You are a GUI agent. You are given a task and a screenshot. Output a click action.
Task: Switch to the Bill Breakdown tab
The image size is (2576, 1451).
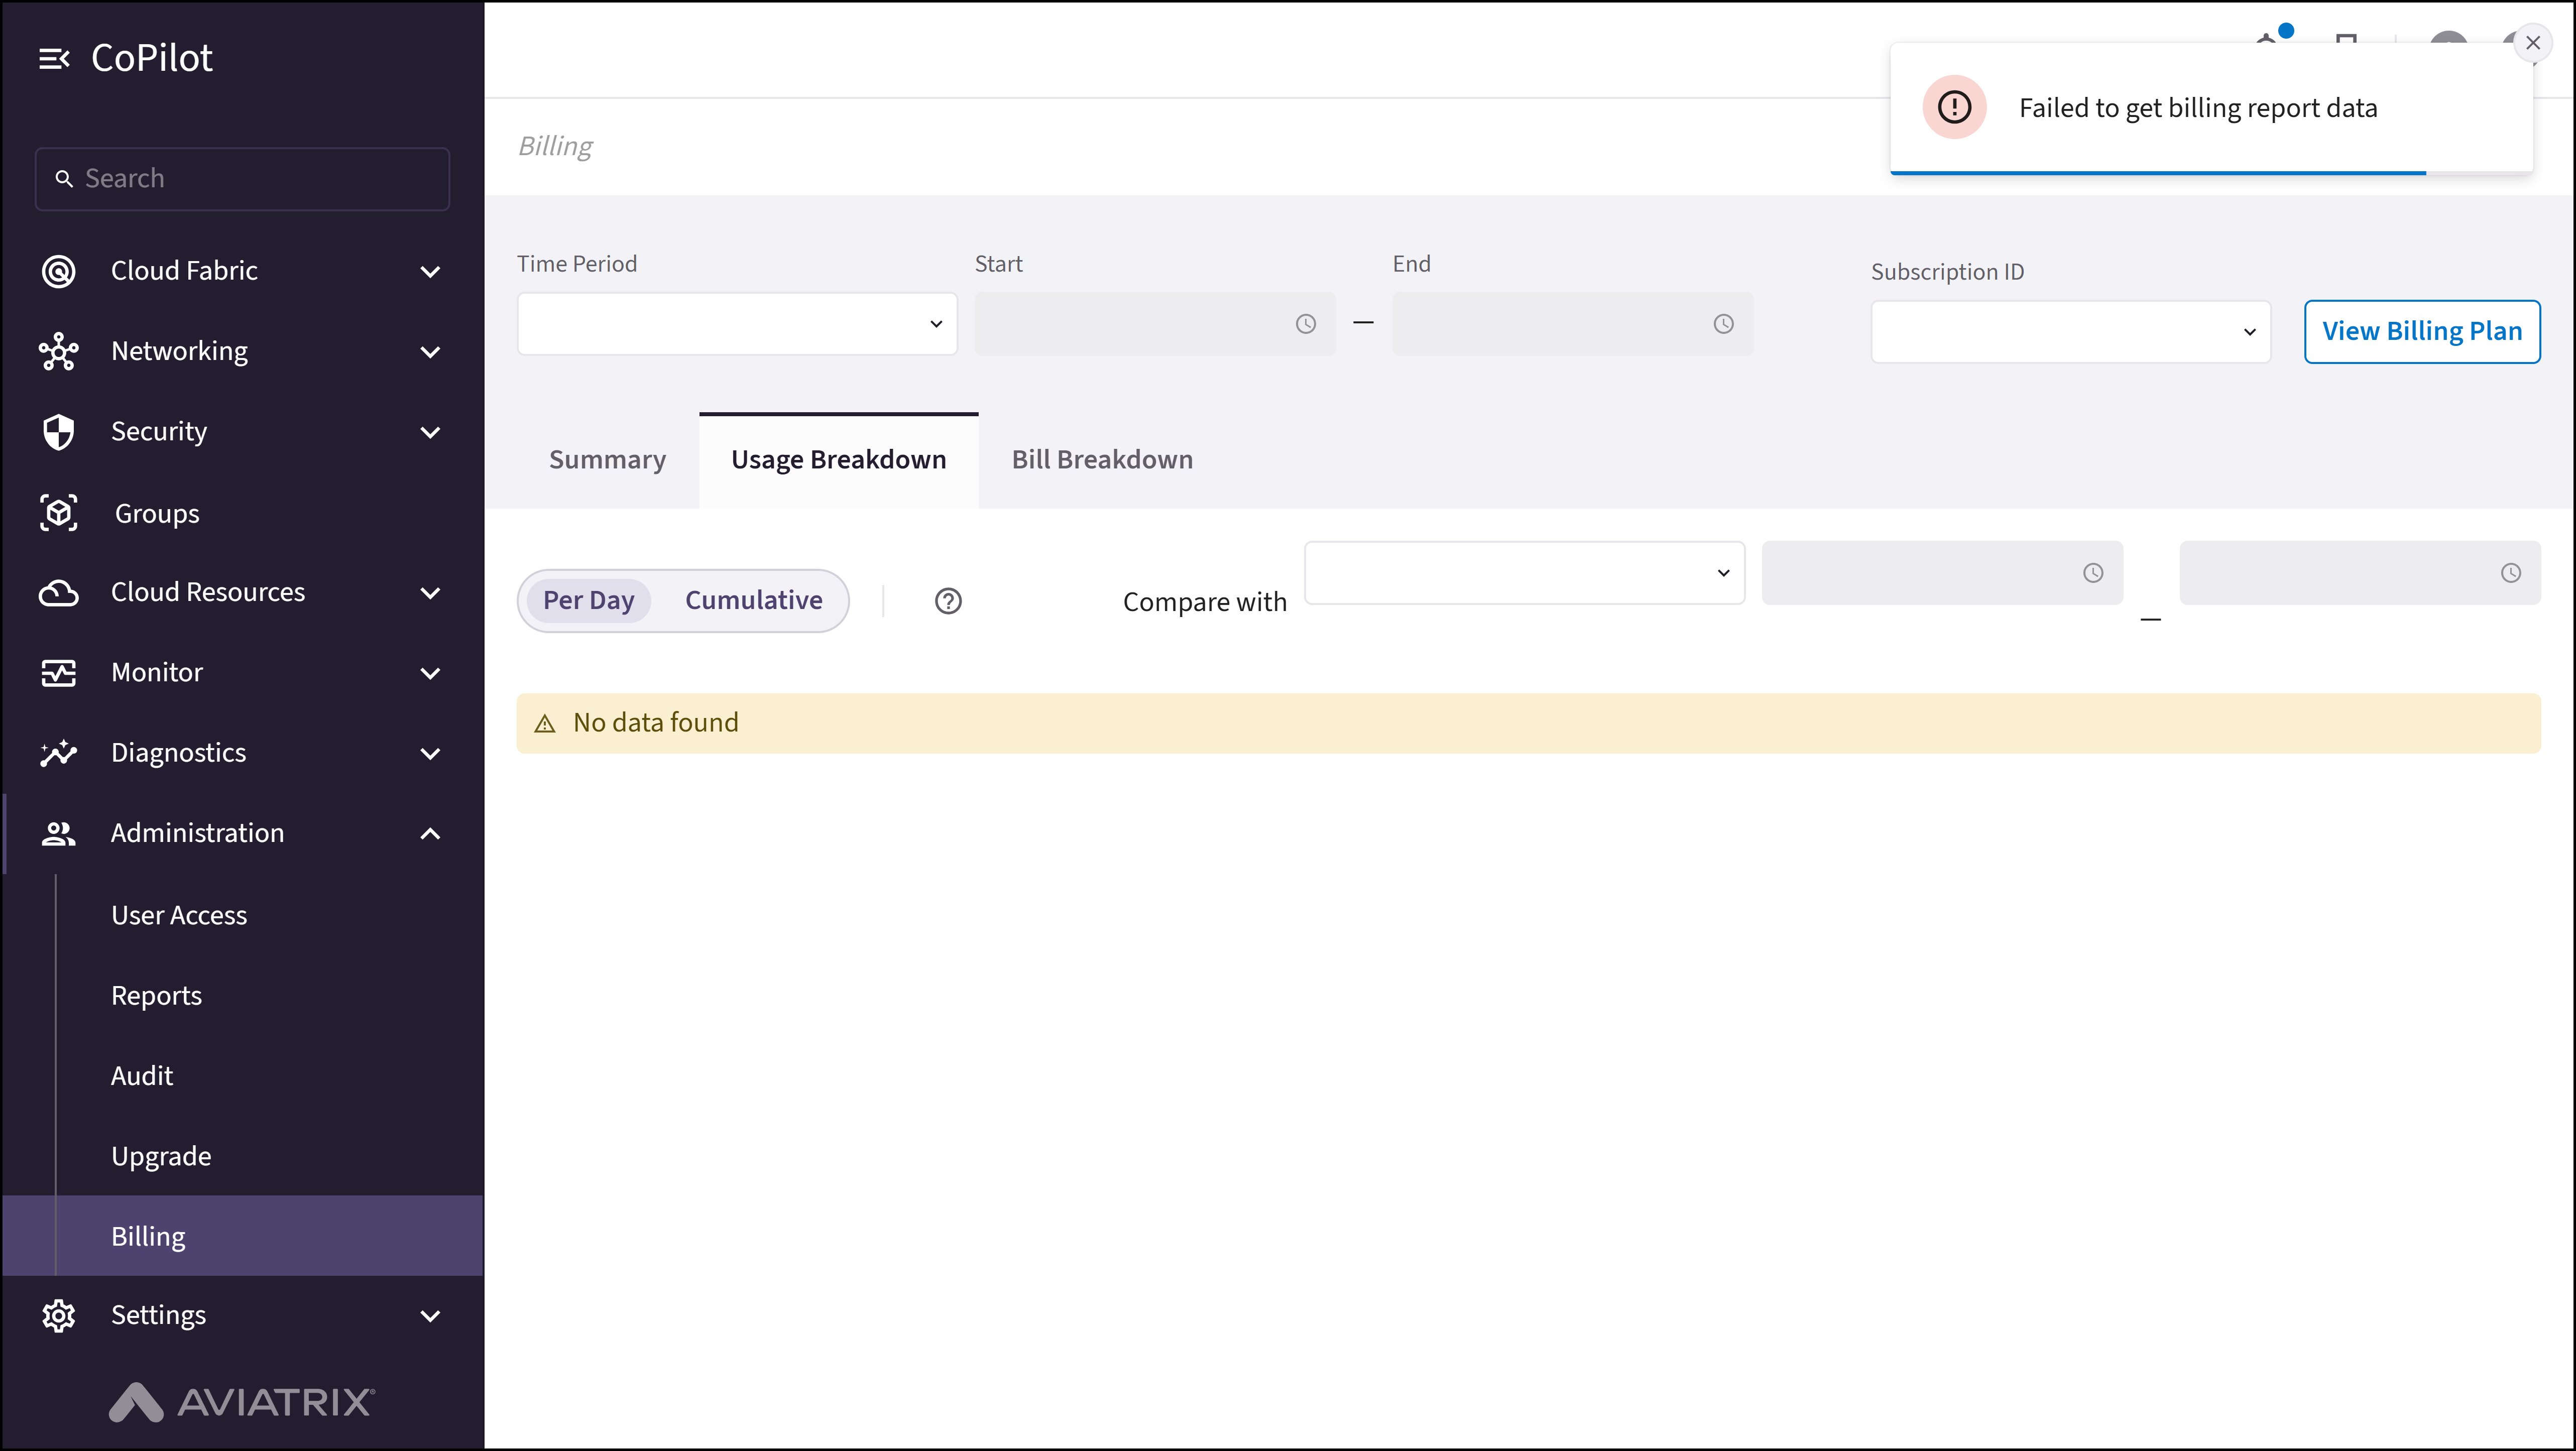(x=1102, y=460)
